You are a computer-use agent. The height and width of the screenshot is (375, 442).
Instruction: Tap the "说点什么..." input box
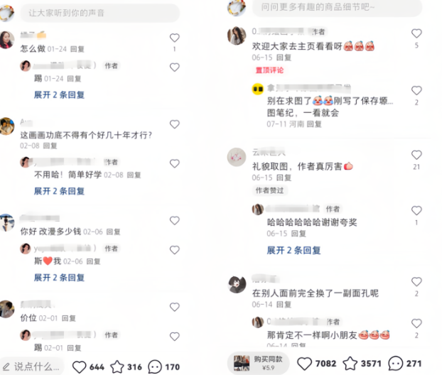32,366
